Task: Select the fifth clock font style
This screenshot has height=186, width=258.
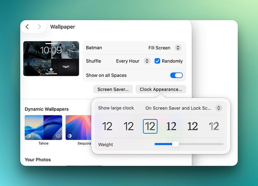Action: 193,126
